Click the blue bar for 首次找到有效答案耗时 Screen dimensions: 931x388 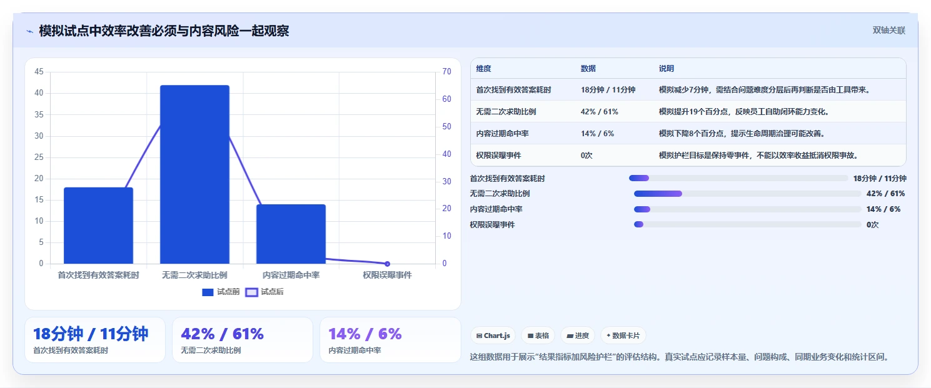98,226
